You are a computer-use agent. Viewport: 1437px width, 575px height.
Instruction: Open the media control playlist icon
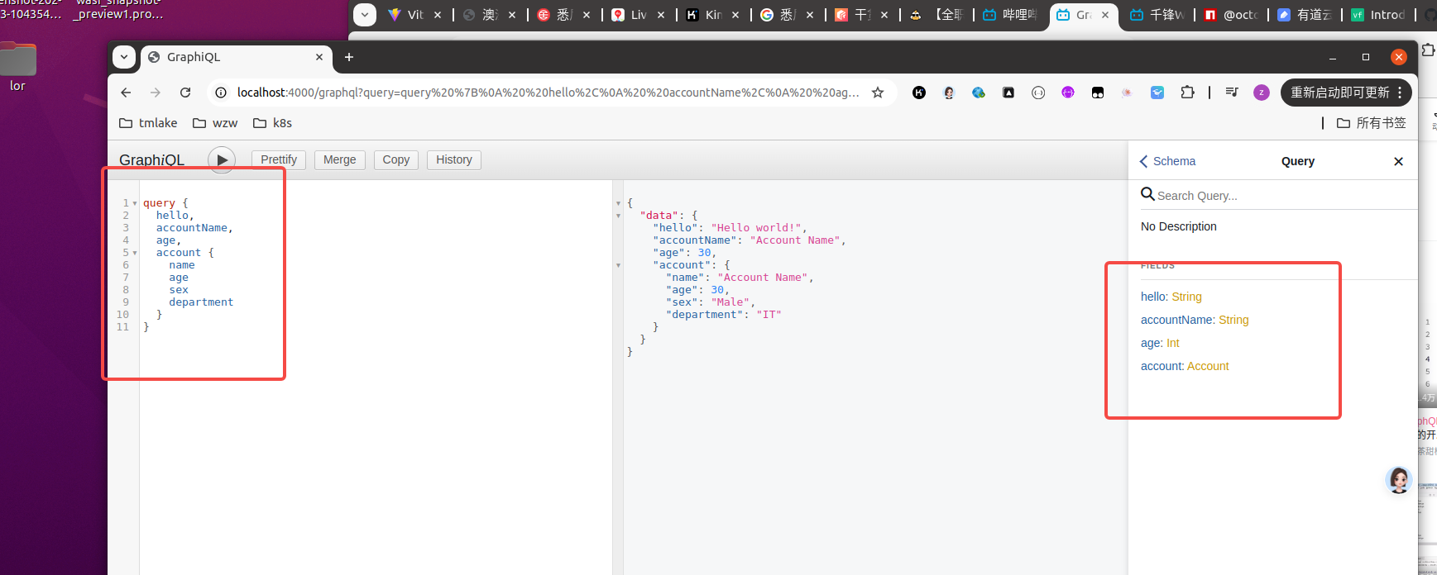tap(1232, 93)
